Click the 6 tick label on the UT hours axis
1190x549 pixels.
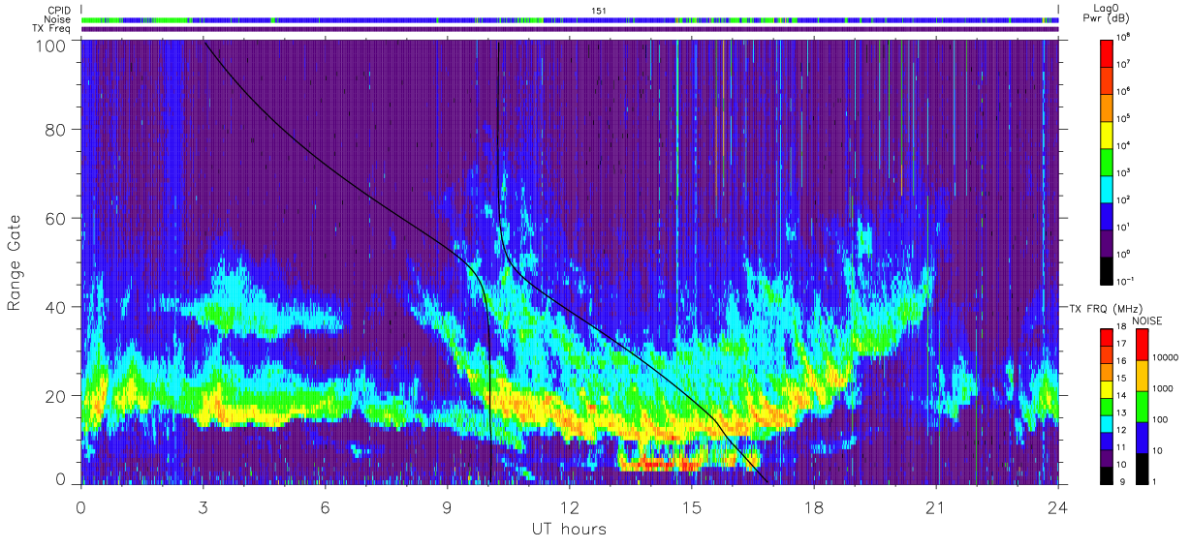click(x=326, y=507)
